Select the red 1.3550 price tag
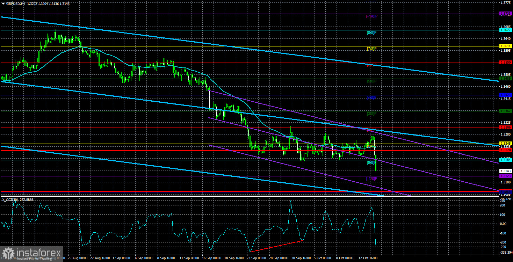This screenshot has width=513, height=262. pyautogui.click(x=506, y=62)
